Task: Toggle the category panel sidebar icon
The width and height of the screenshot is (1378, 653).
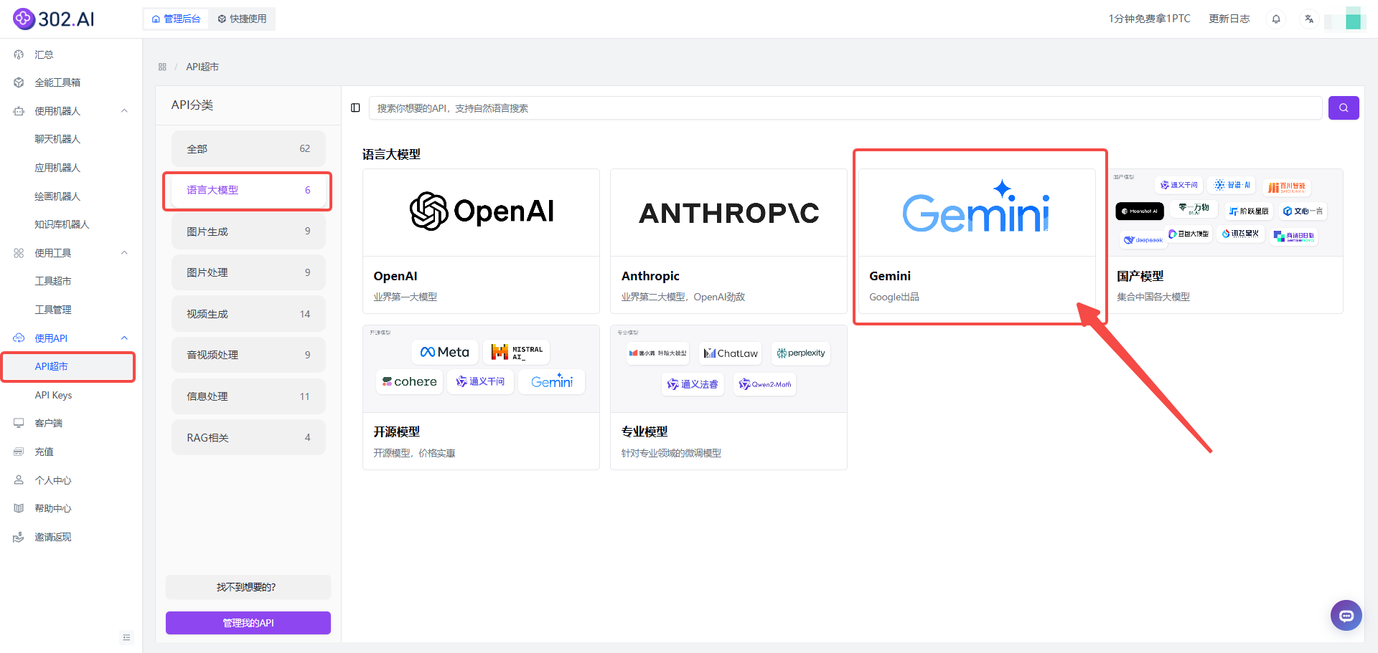Action: coord(355,108)
